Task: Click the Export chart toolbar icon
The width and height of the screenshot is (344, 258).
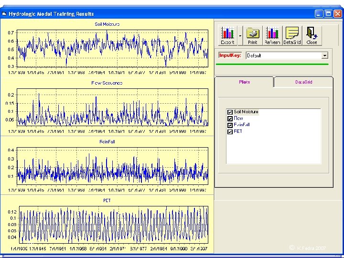Action: 227,34
